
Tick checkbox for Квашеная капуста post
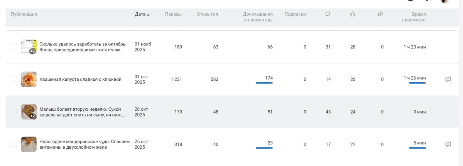(x=14, y=79)
